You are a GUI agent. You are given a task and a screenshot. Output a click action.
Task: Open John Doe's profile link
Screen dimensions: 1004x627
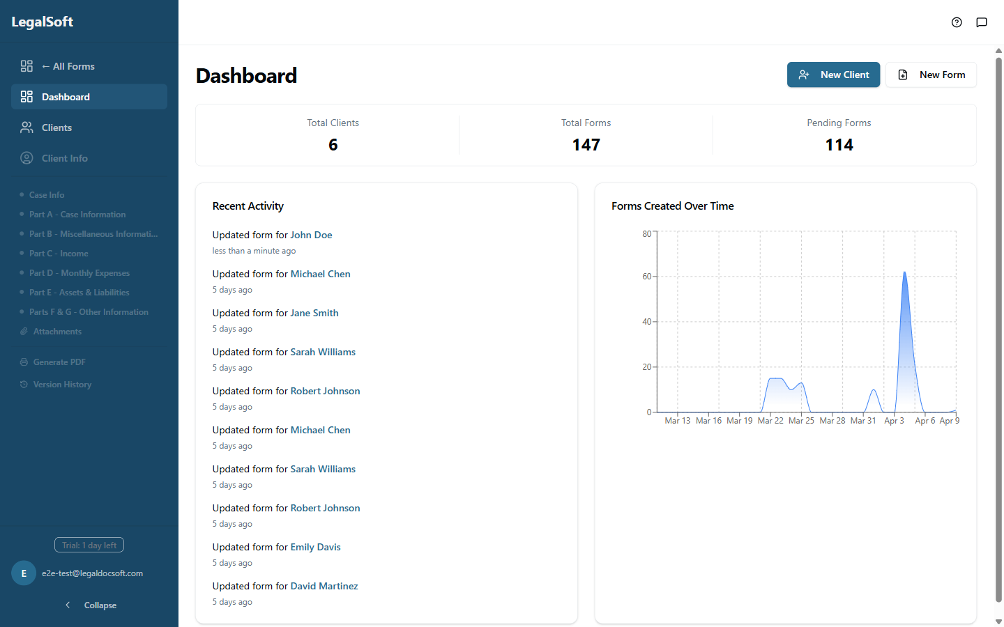311,235
